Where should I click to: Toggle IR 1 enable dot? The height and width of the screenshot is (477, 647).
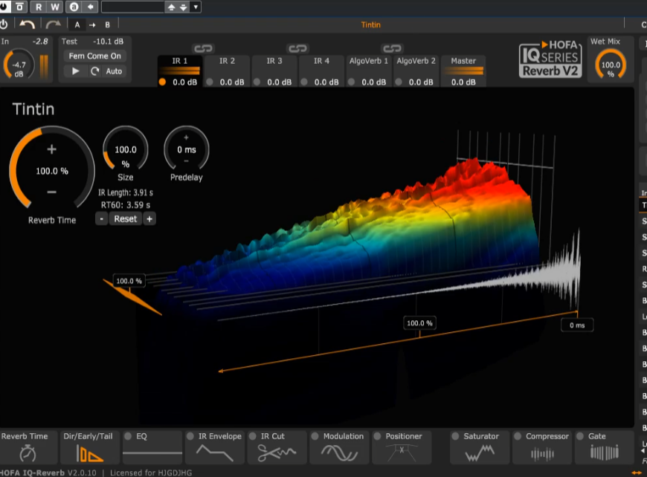pos(163,82)
